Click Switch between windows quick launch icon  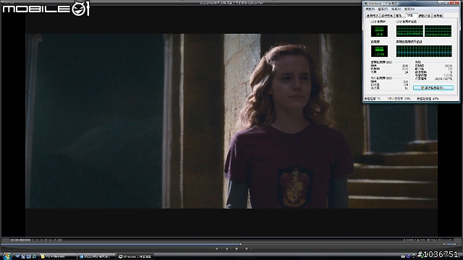click(x=29, y=257)
